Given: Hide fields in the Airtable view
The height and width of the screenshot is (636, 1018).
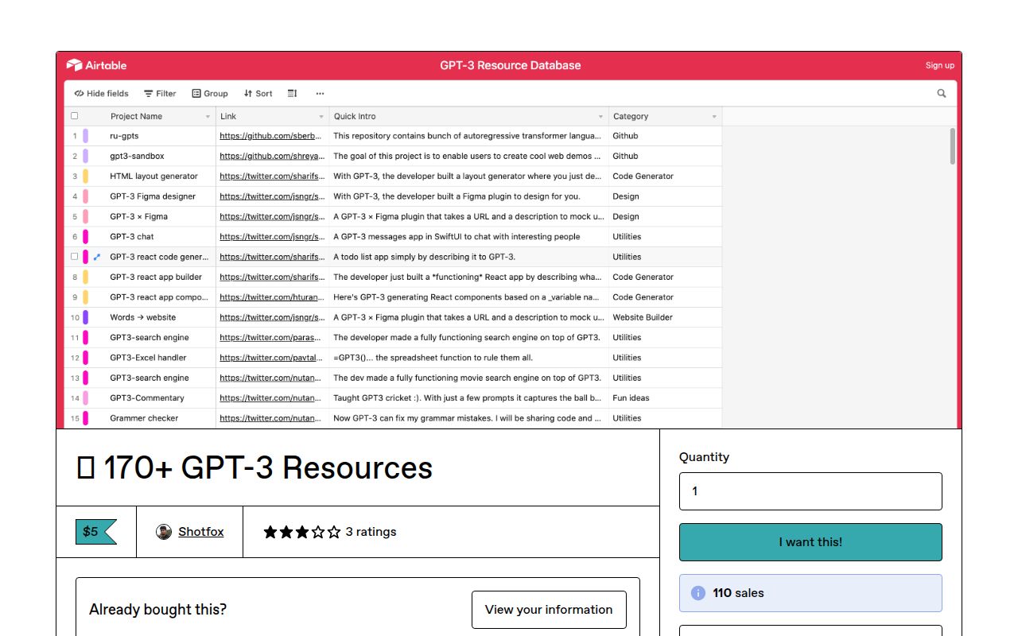Looking at the screenshot, I should pos(101,93).
